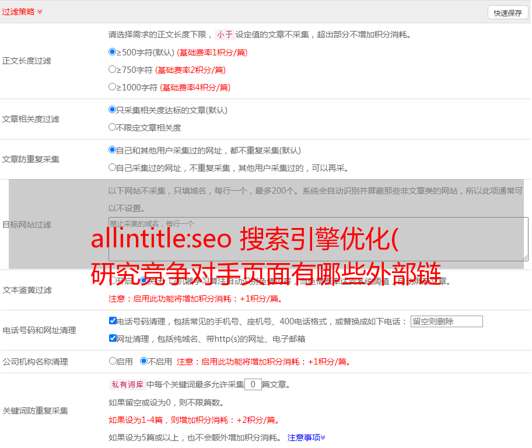Collapse the 过滤策略 section header
Image resolution: width=532 pixels, height=448 pixels.
pyautogui.click(x=22, y=12)
